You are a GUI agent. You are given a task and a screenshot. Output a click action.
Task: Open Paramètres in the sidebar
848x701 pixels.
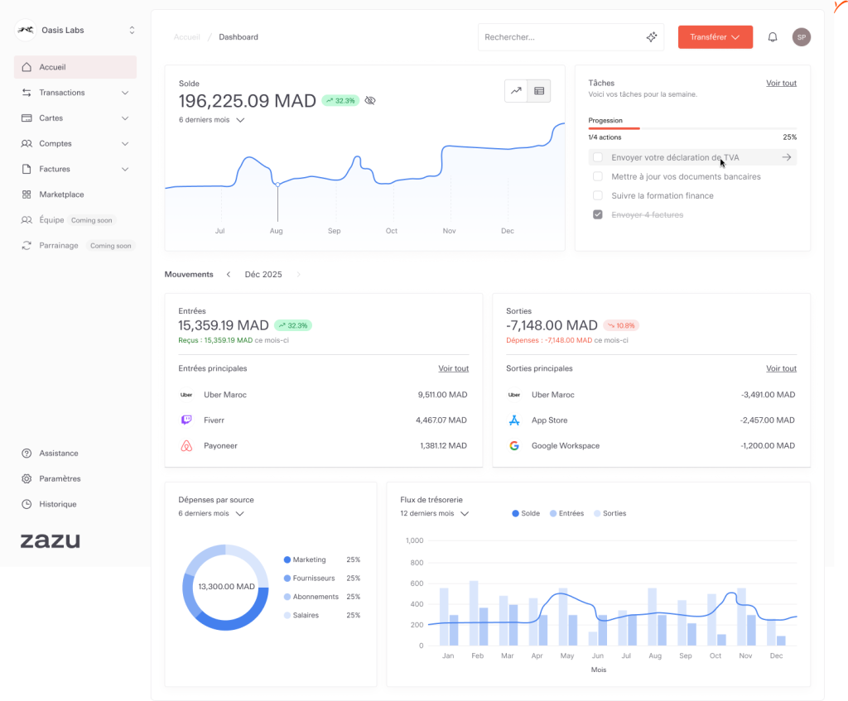tap(60, 478)
